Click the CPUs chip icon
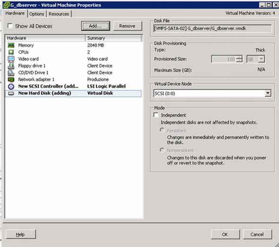279x247 pixels. (11, 52)
